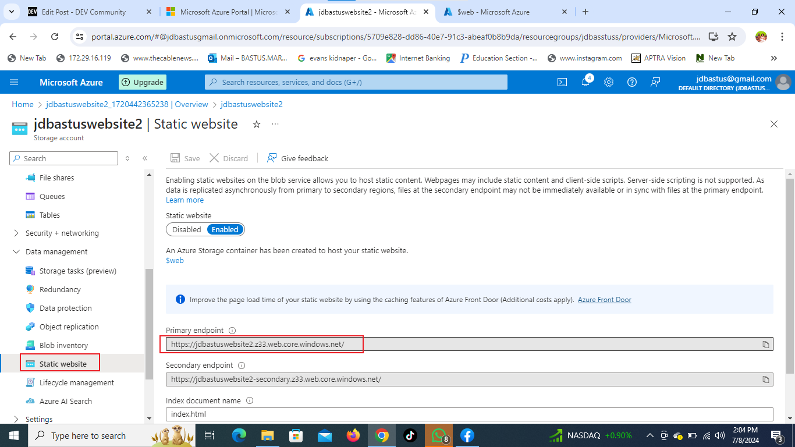Click the Discard button
795x447 pixels.
pyautogui.click(x=229, y=158)
